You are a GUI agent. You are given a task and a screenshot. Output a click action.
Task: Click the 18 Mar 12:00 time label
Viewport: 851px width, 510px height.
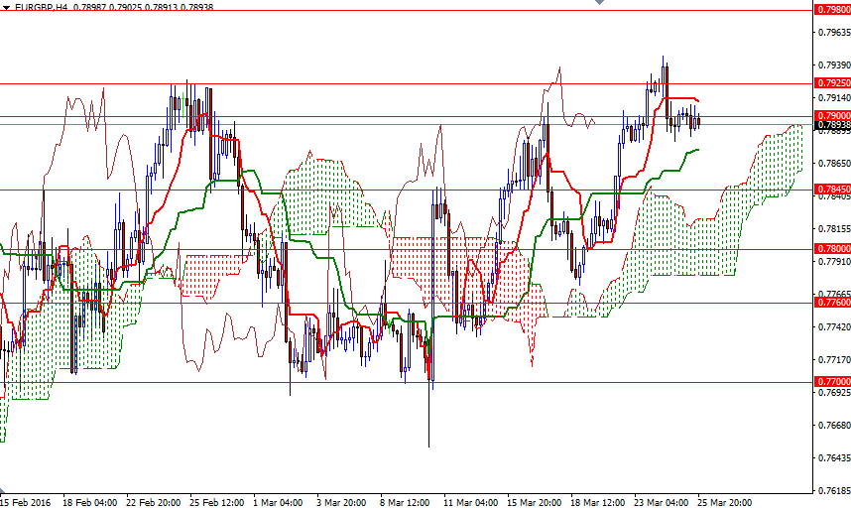[598, 503]
